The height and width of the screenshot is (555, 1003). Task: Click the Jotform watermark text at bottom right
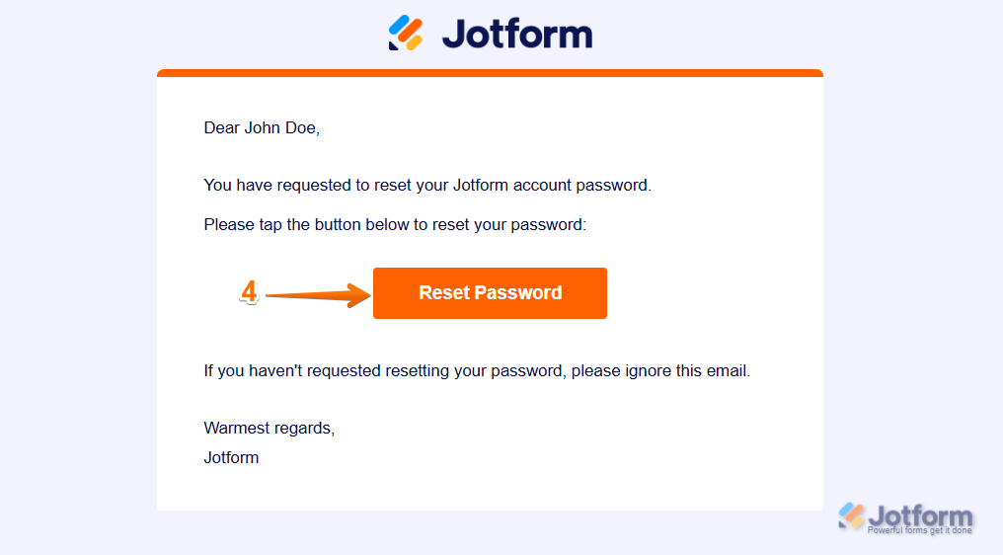[920, 515]
